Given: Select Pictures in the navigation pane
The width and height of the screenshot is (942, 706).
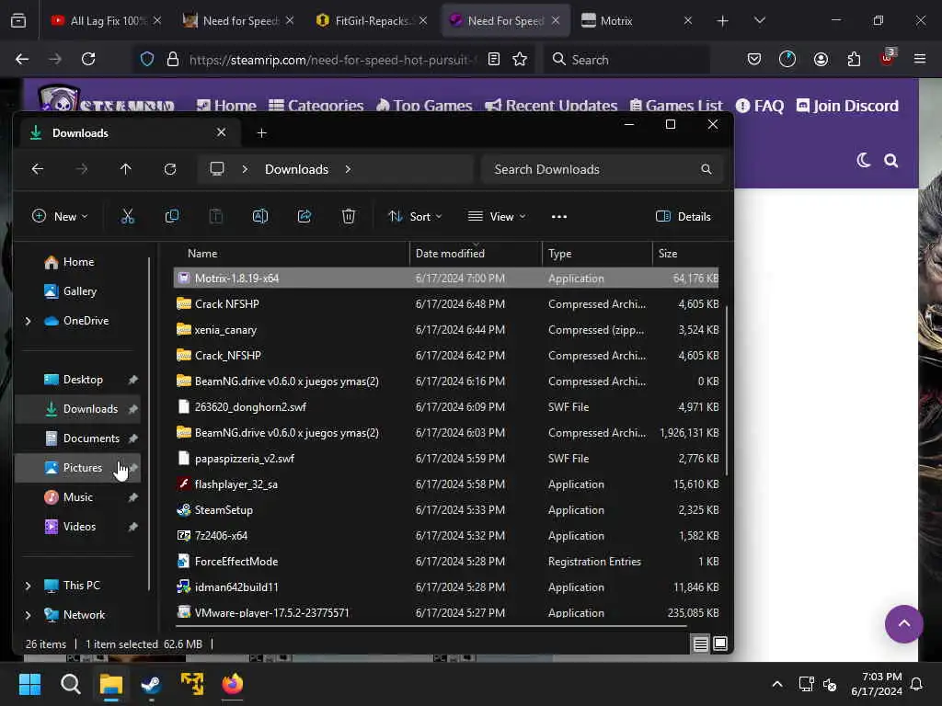Looking at the screenshot, I should [x=78, y=468].
